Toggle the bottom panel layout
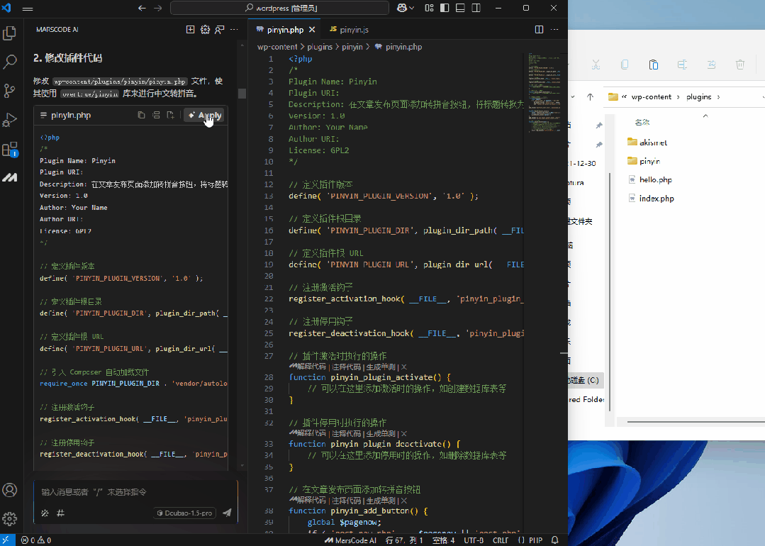765x546 pixels. click(460, 8)
